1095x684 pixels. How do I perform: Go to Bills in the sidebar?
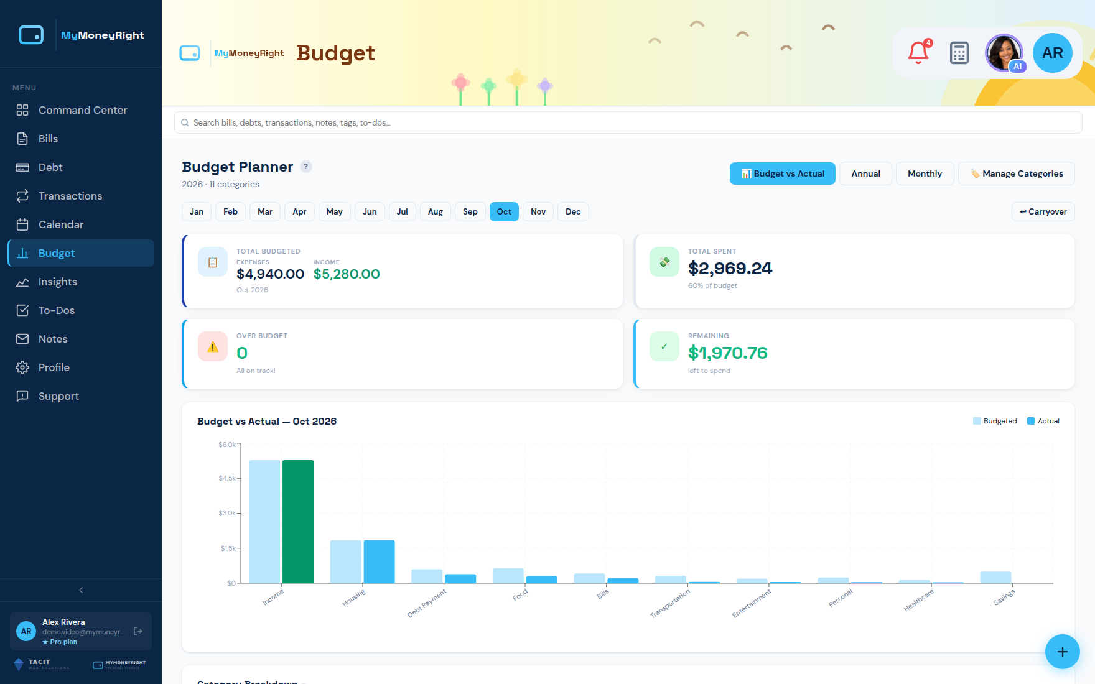click(x=81, y=139)
